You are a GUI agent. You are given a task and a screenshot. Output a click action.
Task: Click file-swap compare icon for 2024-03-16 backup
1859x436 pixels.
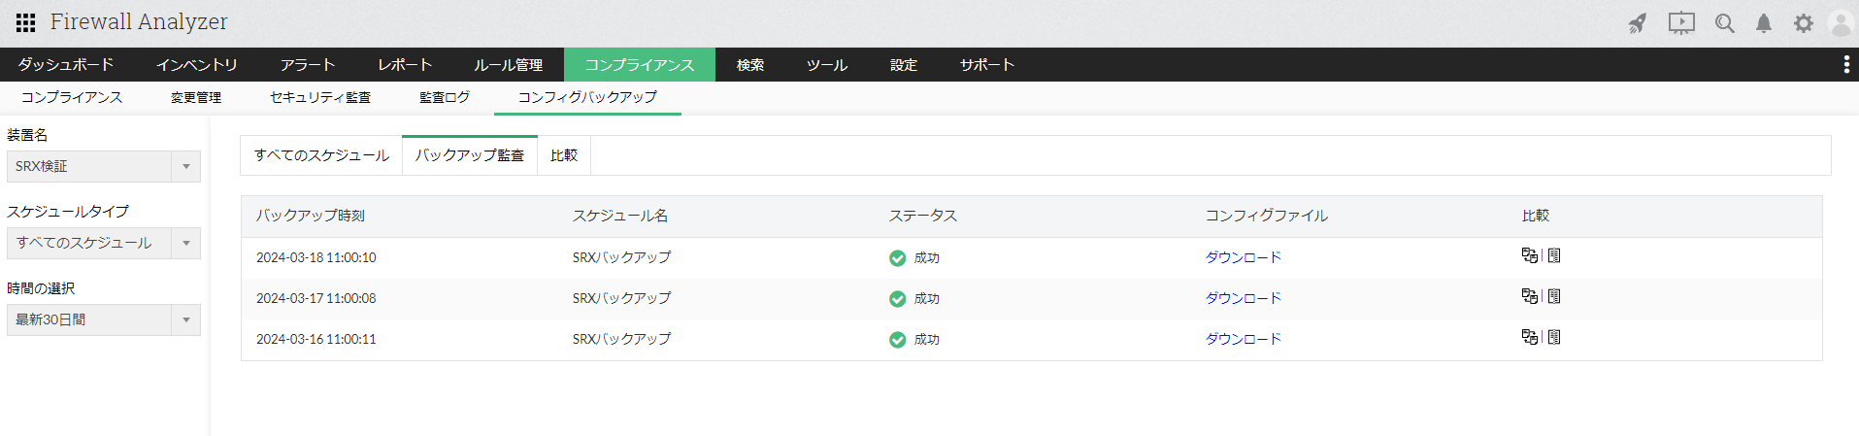[x=1529, y=337]
